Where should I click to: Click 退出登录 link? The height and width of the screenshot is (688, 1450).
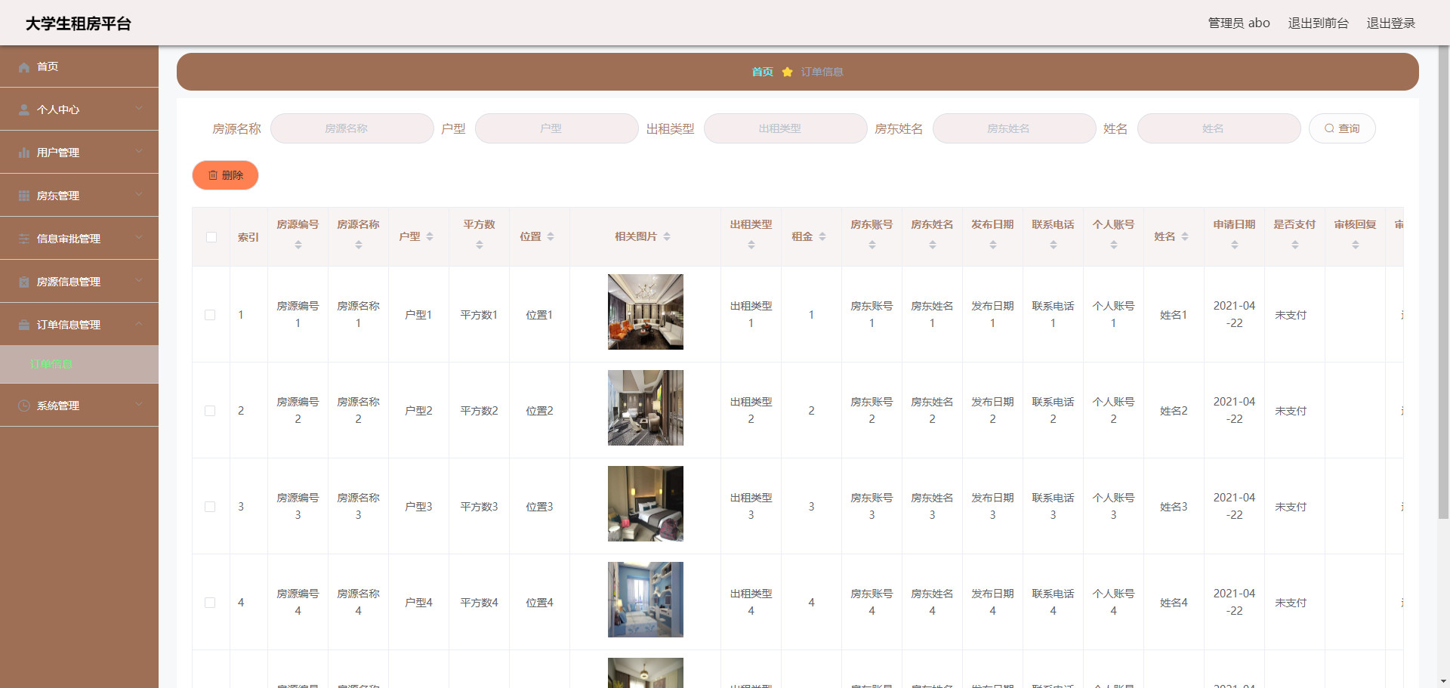[1391, 23]
